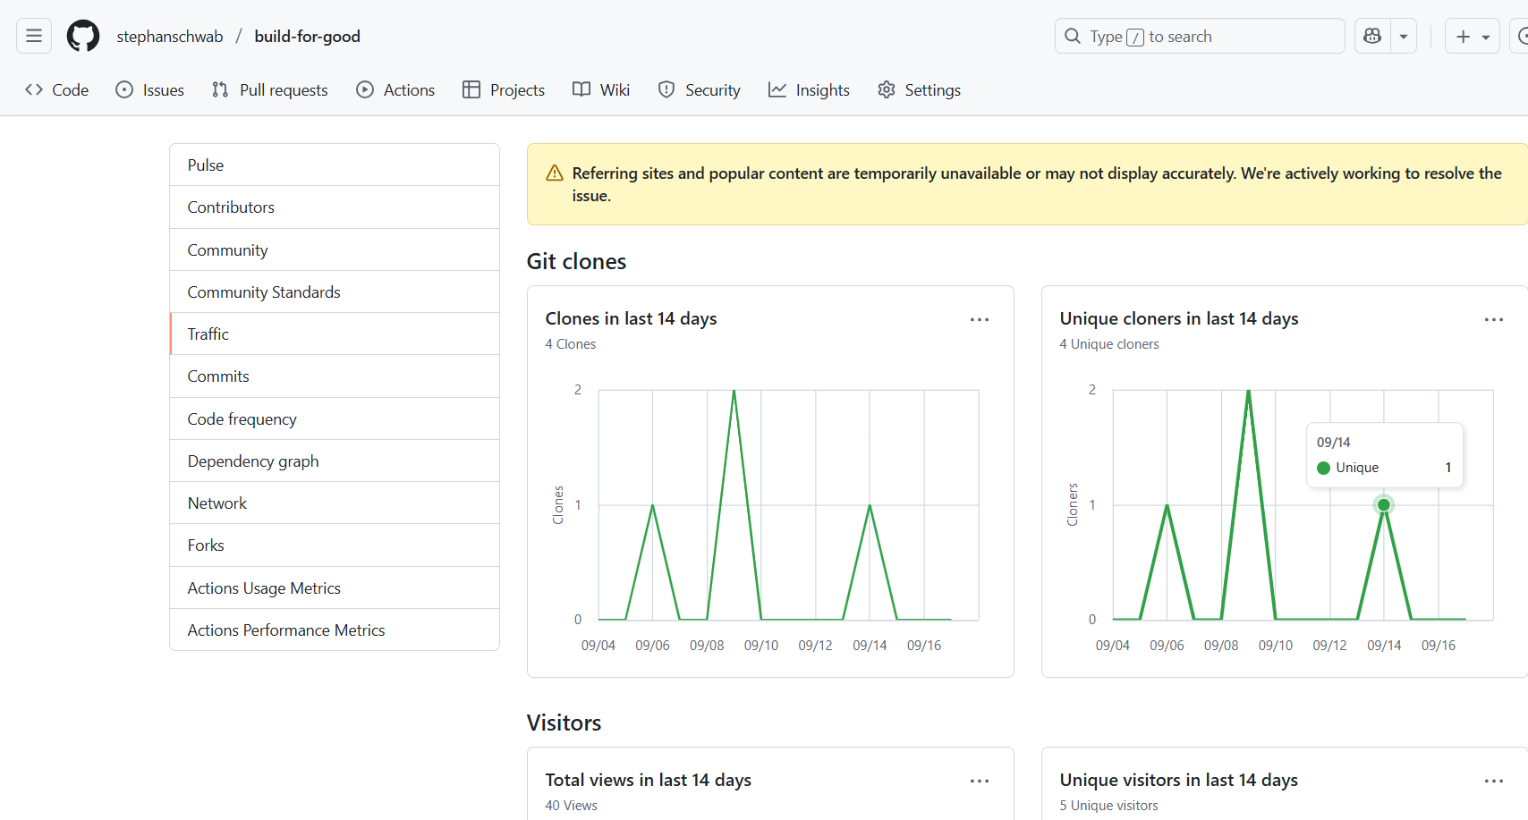The width and height of the screenshot is (1528, 820).
Task: Open the stephanschwab profile link
Action: pyautogui.click(x=170, y=37)
